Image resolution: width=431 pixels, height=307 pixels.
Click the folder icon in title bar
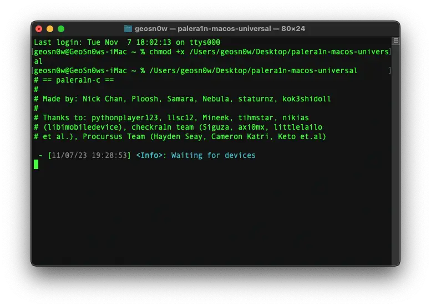128,29
